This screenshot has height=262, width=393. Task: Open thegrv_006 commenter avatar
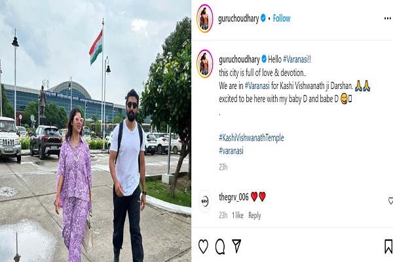[205, 201]
